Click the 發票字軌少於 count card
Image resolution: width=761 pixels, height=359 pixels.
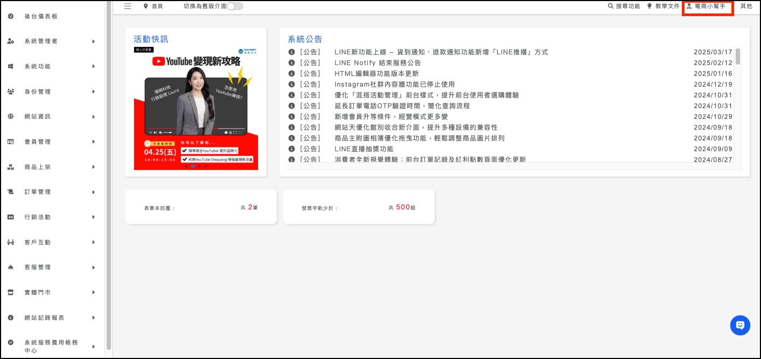tap(359, 207)
